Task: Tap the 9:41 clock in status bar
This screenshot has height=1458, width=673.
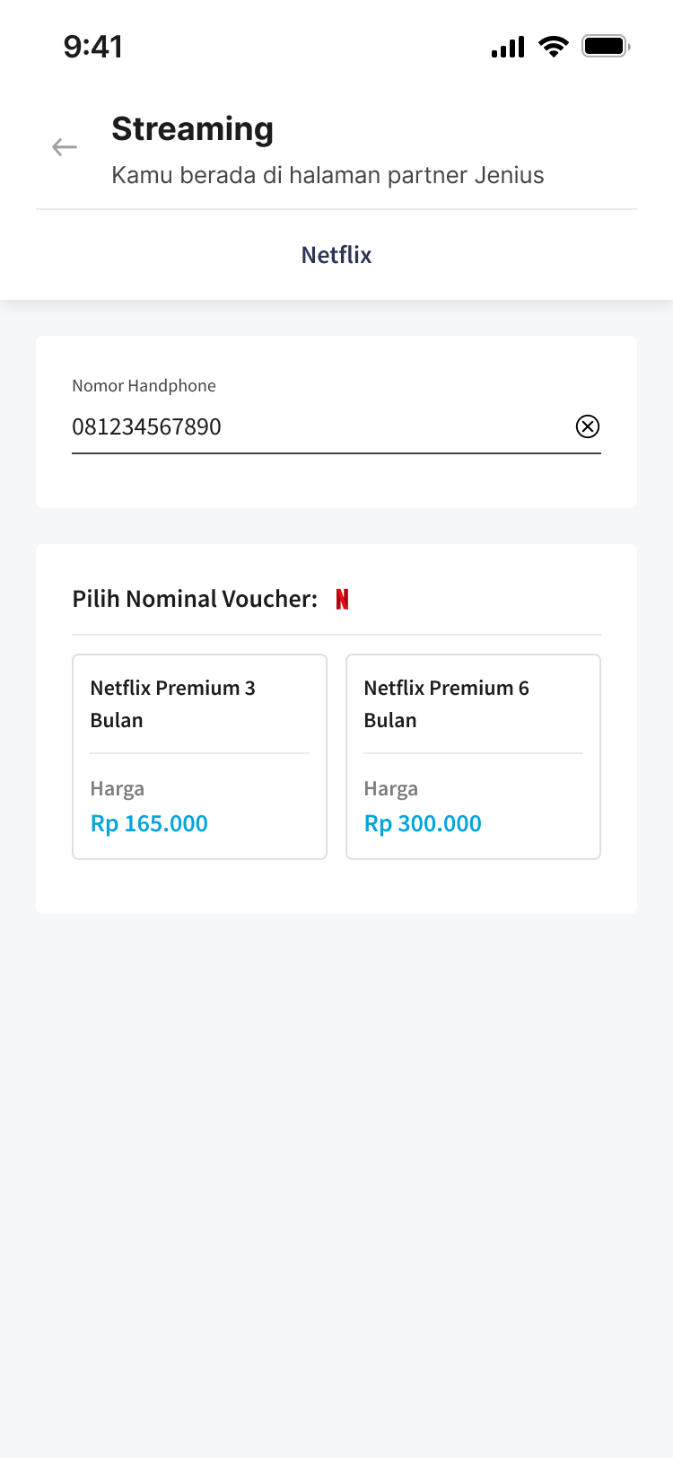Action: pos(93,47)
